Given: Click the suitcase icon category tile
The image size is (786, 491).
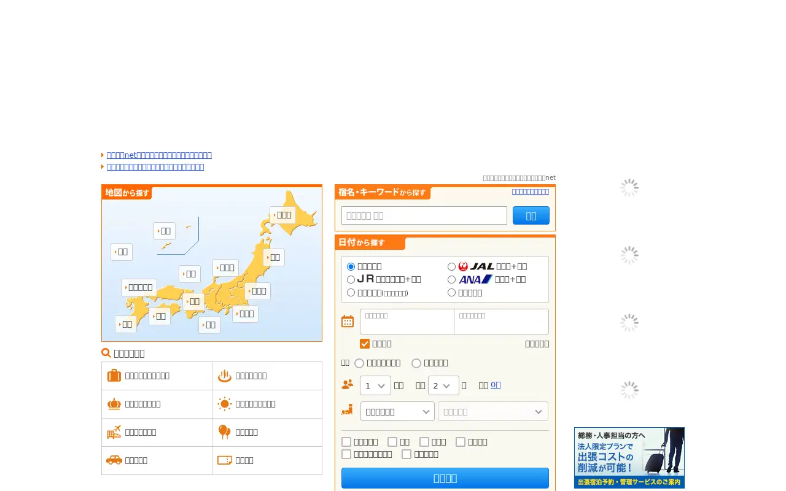Looking at the screenshot, I should [x=157, y=376].
